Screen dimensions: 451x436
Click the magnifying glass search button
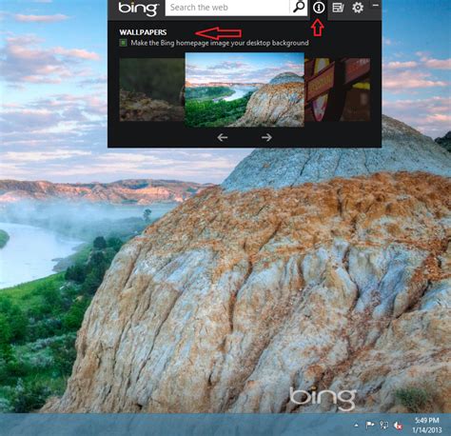[299, 8]
